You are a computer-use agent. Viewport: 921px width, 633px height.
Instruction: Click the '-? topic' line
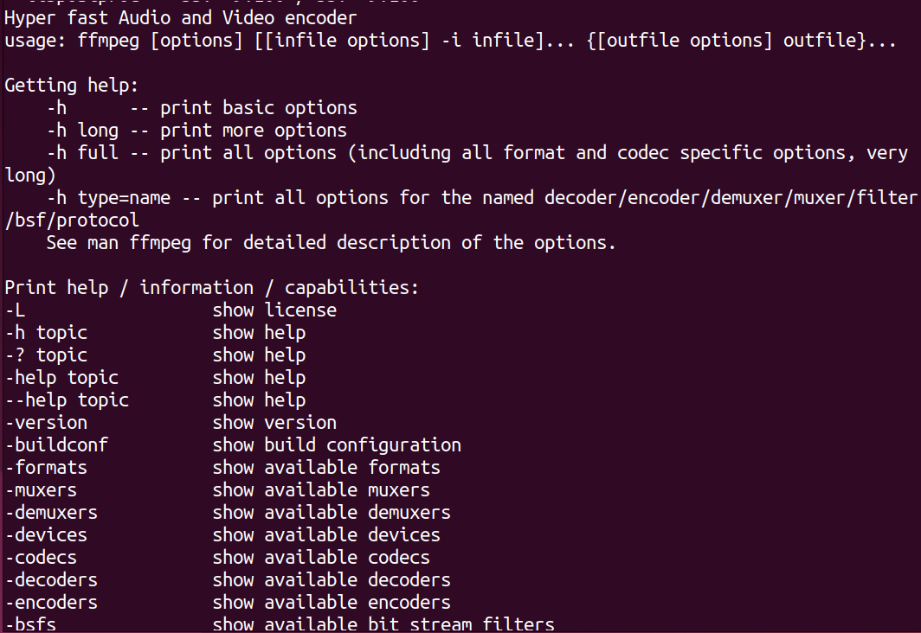tap(155, 355)
